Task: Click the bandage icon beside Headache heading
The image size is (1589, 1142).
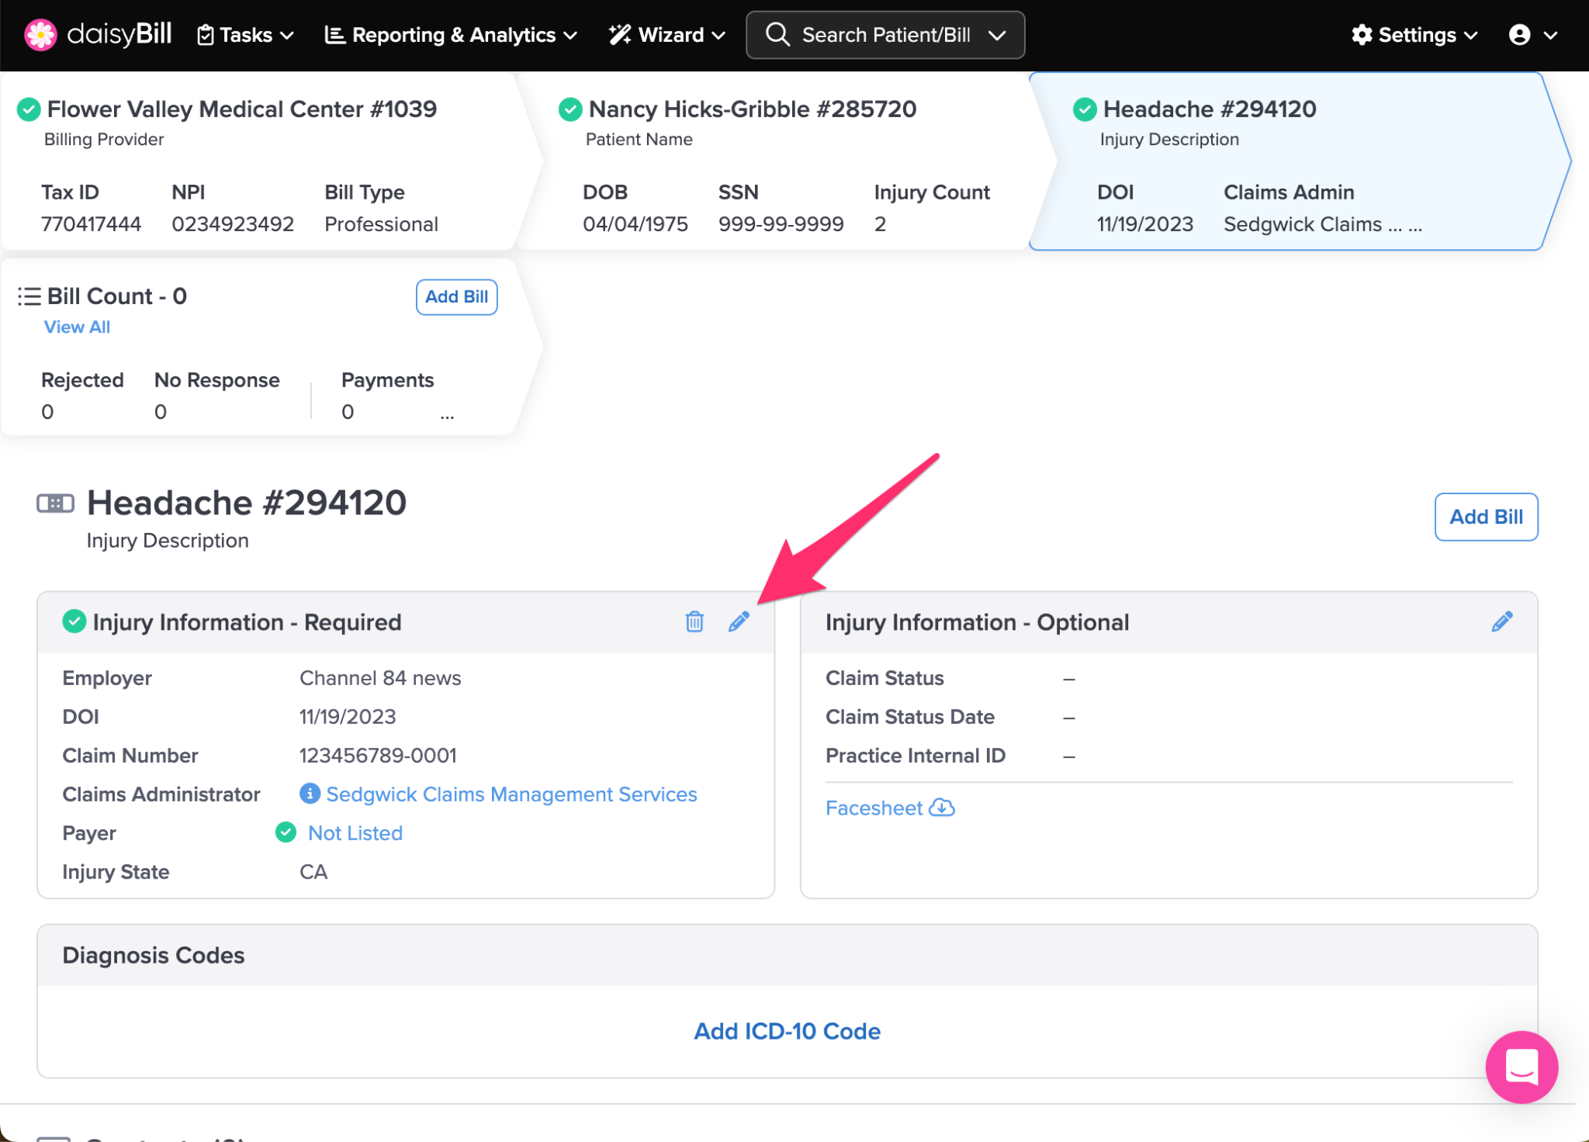Action: (x=55, y=504)
